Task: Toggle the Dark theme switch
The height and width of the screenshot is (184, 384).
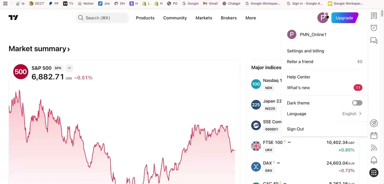Action: 357,103
